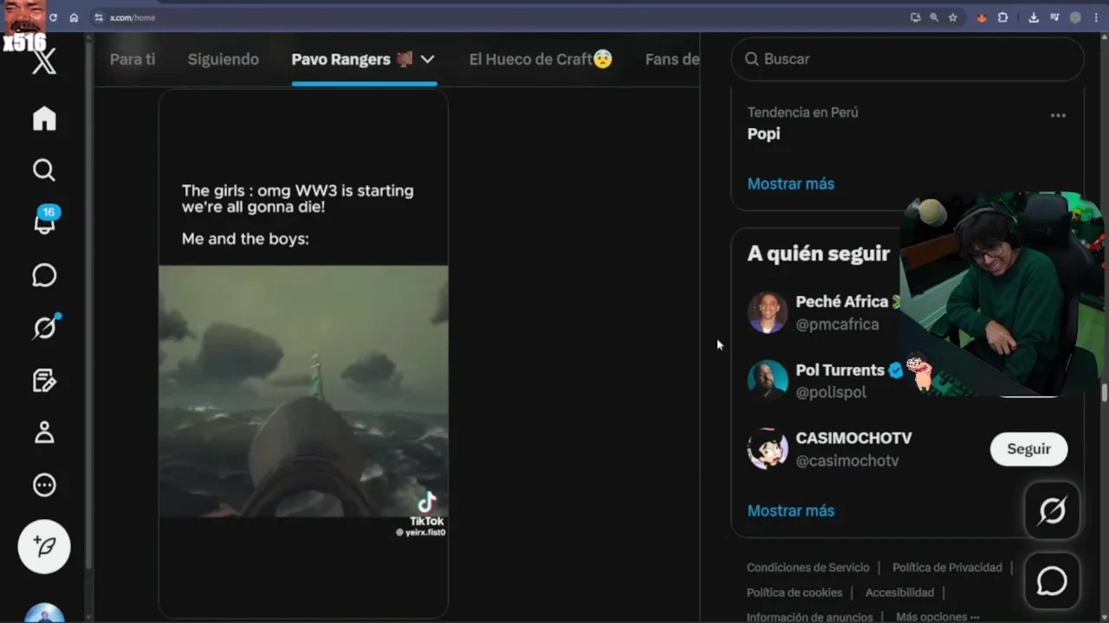Image resolution: width=1109 pixels, height=623 pixels.
Task: Open the Chrome profile avatar
Action: click(x=1075, y=17)
